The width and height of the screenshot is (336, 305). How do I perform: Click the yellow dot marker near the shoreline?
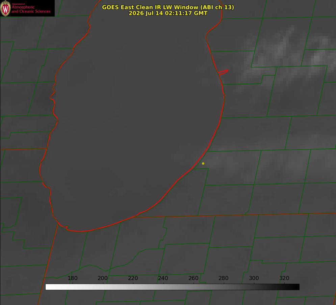coord(203,163)
